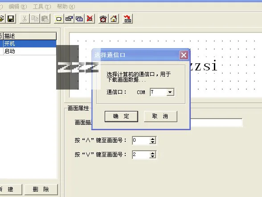The image size is (262, 197).
Task: Click the download to device icon
Action: tap(127, 19)
